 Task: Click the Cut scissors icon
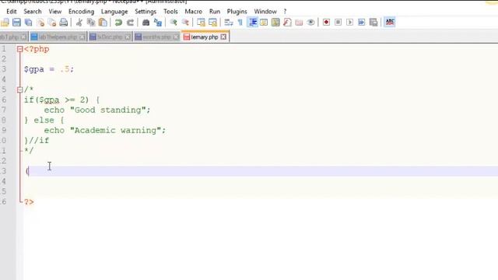pos(79,23)
